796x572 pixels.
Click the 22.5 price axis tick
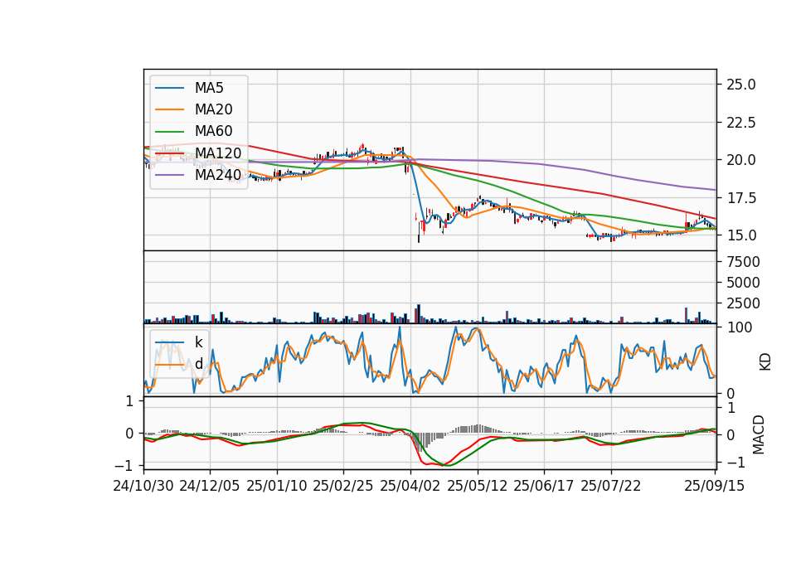(x=741, y=123)
